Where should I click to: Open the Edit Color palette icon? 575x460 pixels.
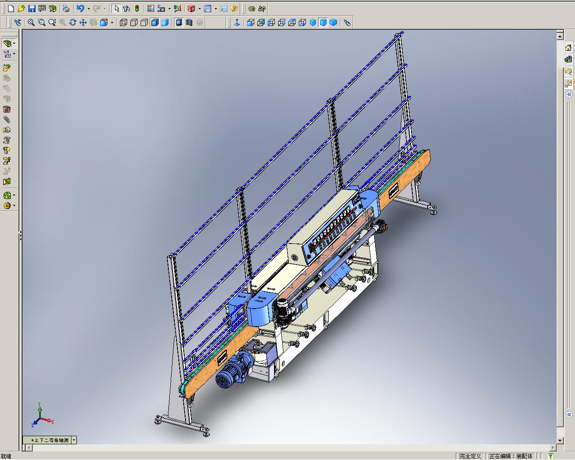coord(150,9)
